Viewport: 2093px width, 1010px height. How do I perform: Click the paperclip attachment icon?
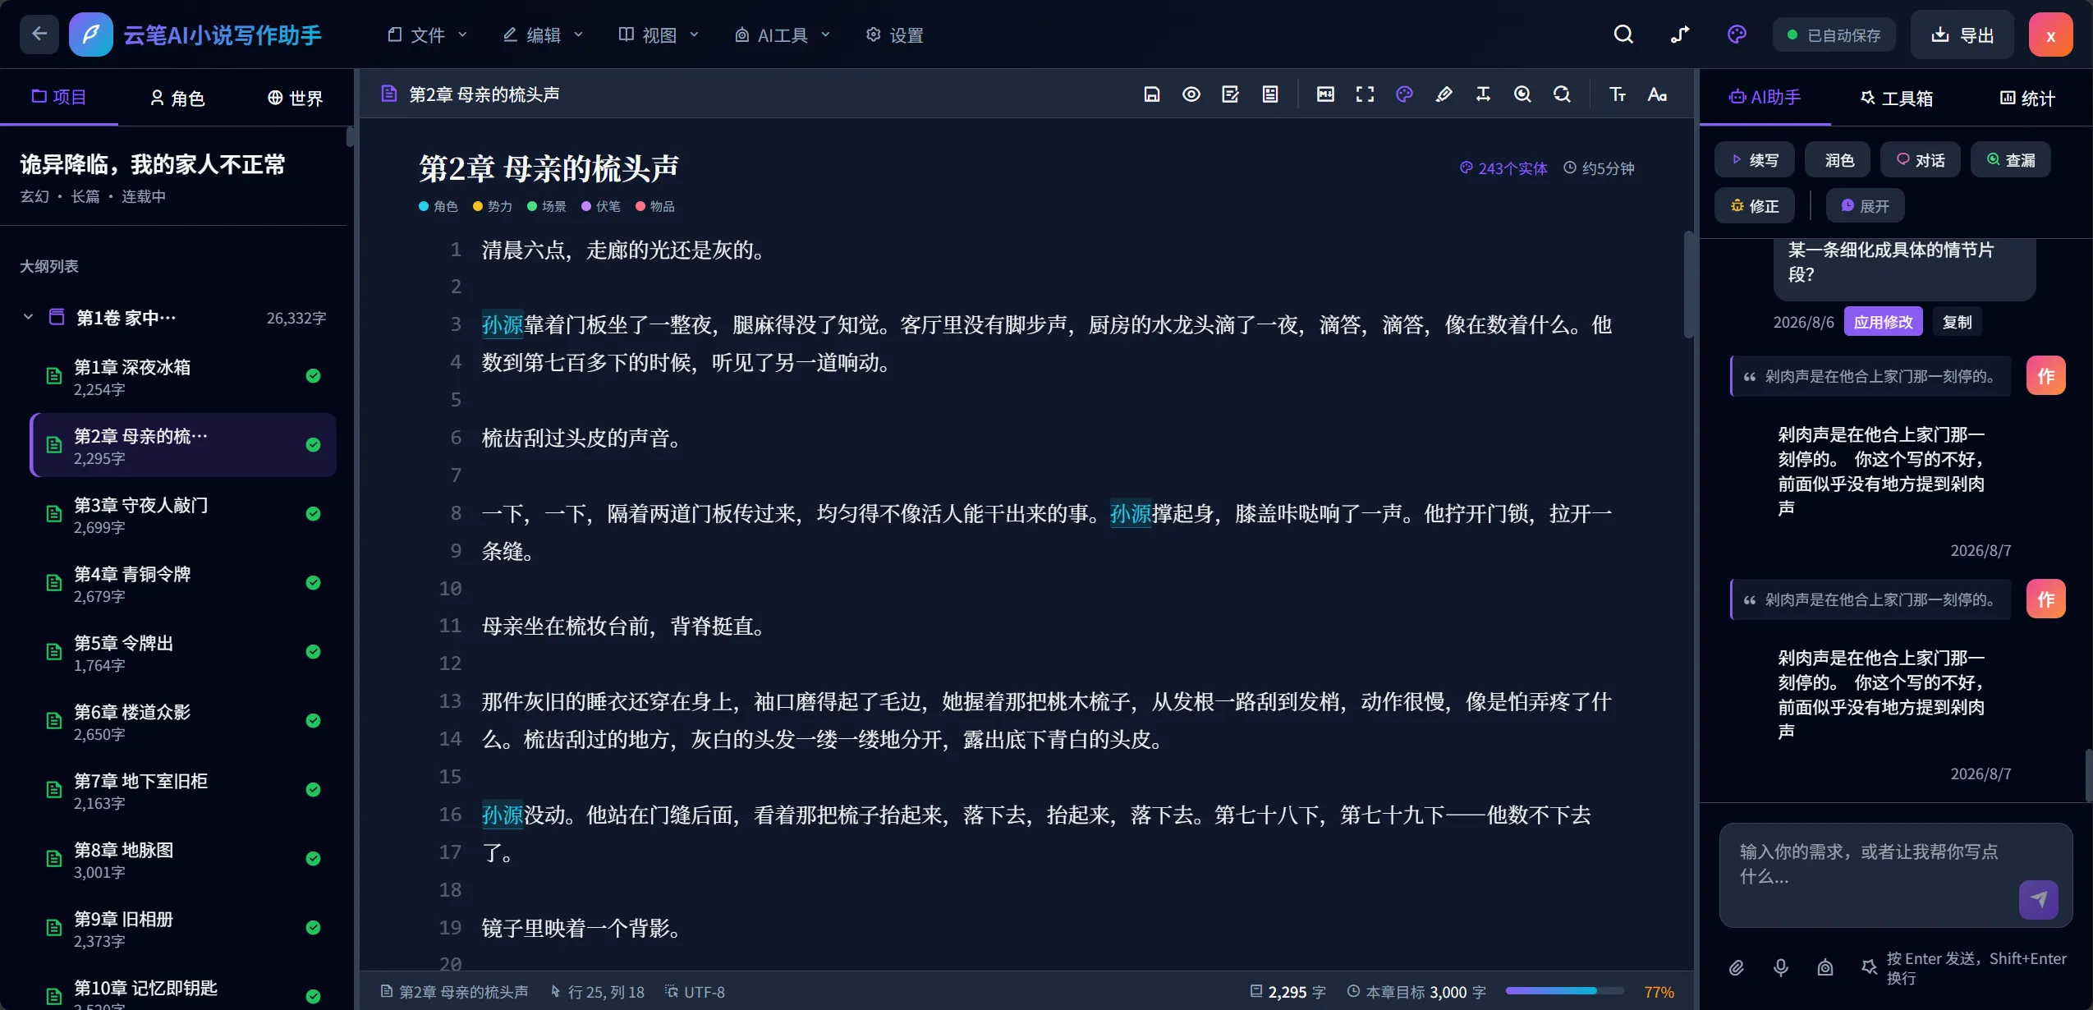tap(1736, 968)
